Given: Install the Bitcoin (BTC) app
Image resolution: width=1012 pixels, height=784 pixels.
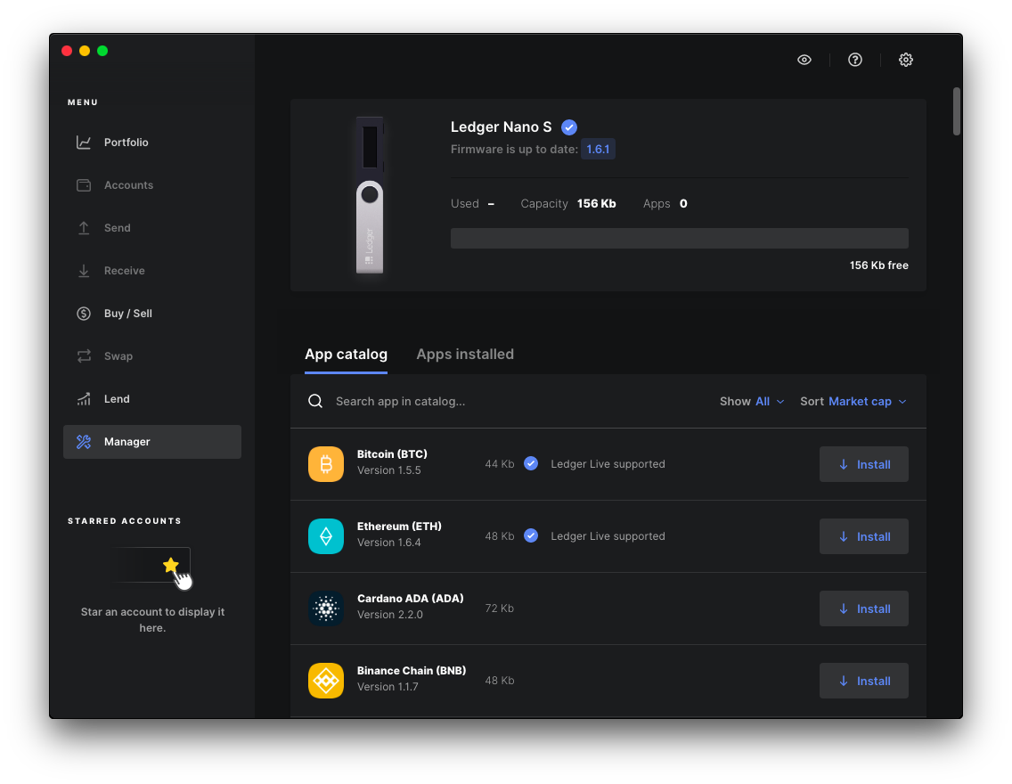Looking at the screenshot, I should pos(863,464).
